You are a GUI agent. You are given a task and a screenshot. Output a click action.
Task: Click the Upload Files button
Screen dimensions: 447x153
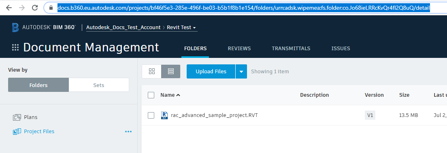click(x=211, y=72)
